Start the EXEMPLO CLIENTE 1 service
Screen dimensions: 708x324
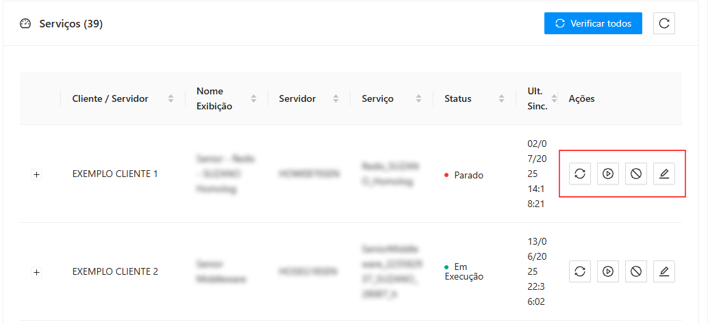[x=608, y=174]
